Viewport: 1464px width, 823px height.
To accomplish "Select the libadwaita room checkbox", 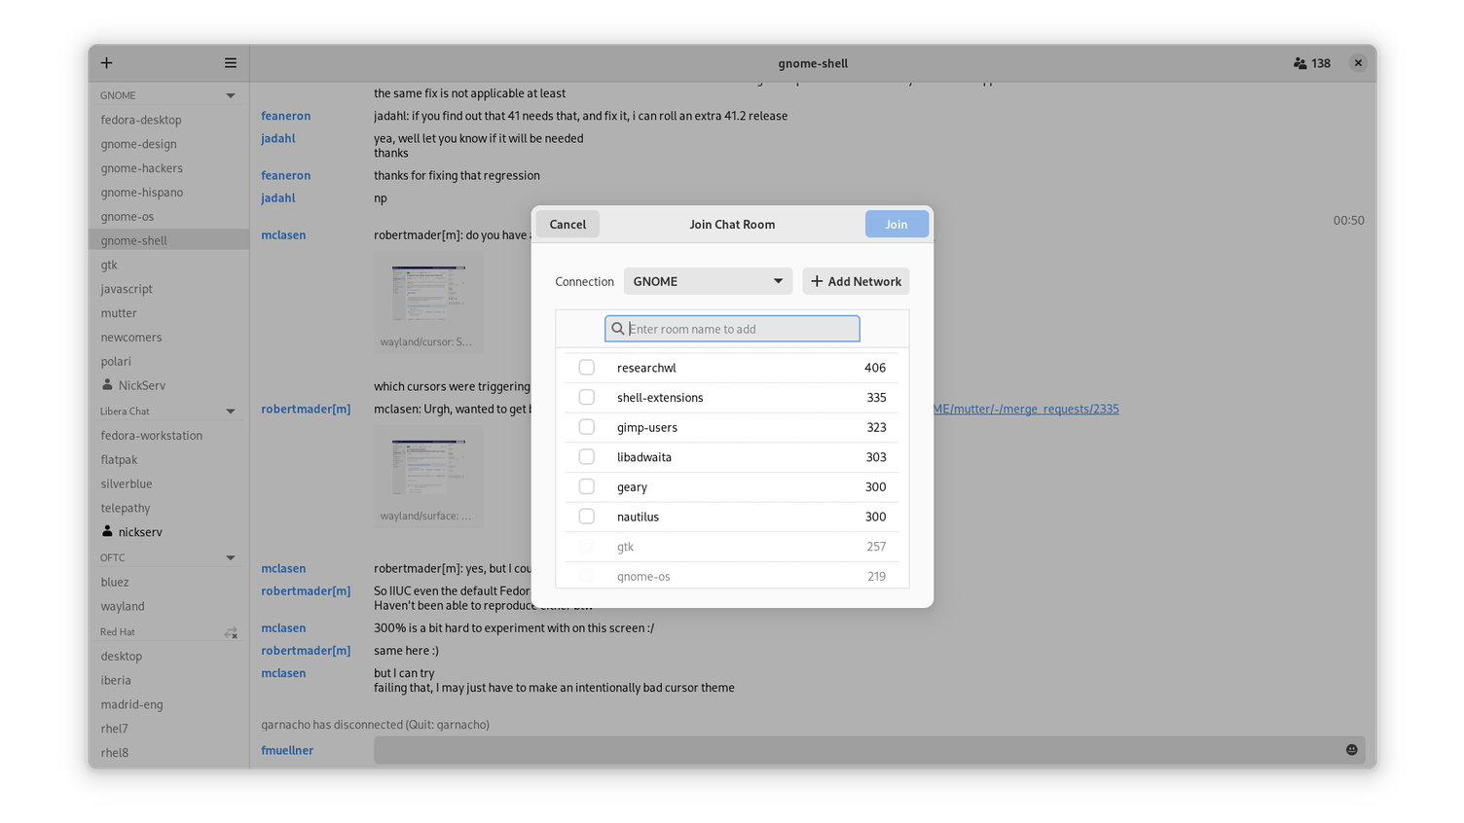I will pyautogui.click(x=586, y=457).
